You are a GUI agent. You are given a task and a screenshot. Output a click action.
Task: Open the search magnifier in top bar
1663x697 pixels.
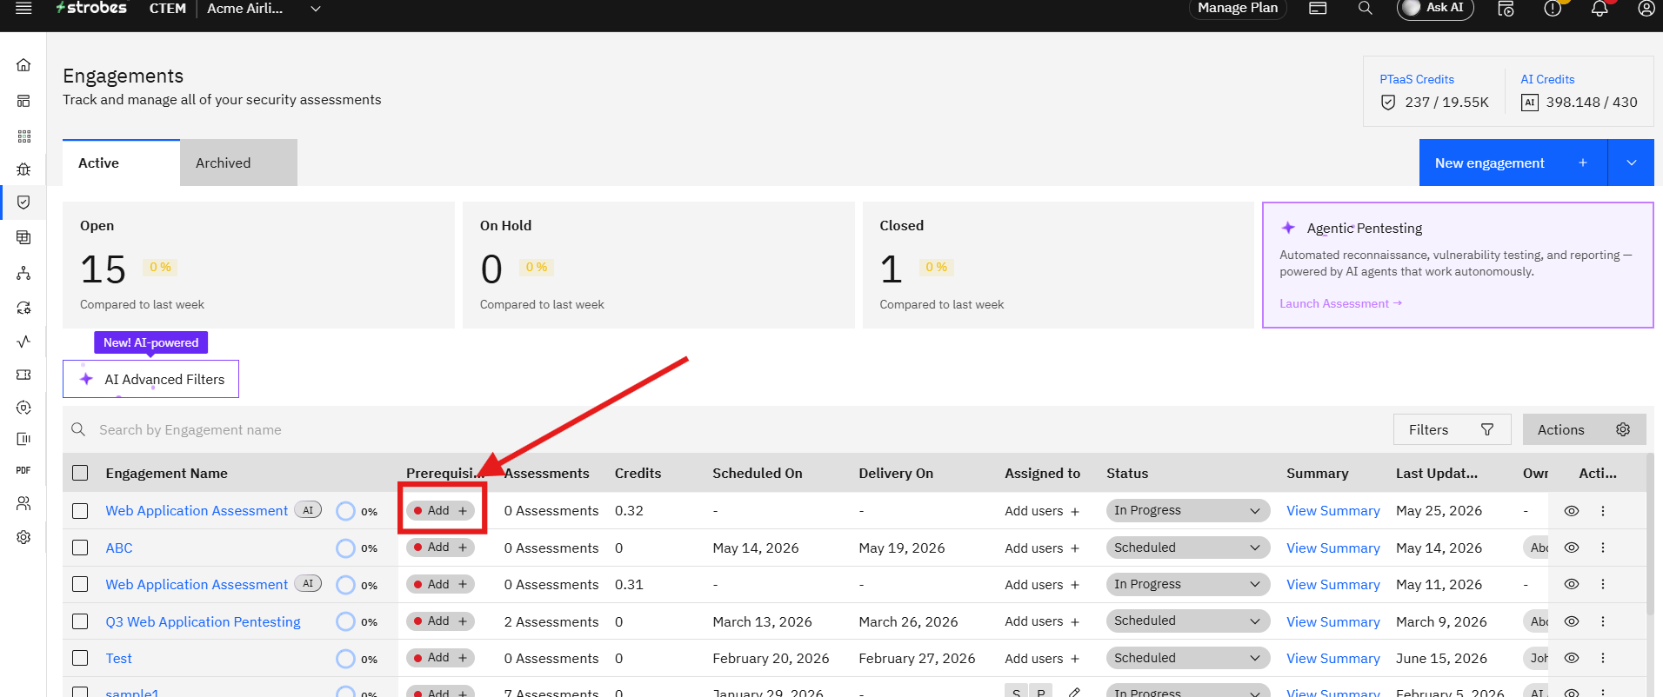pyautogui.click(x=1366, y=9)
